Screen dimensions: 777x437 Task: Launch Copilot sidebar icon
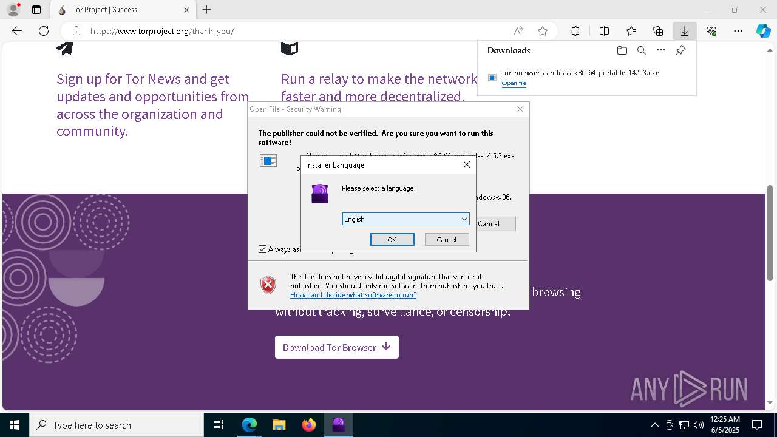pos(764,31)
